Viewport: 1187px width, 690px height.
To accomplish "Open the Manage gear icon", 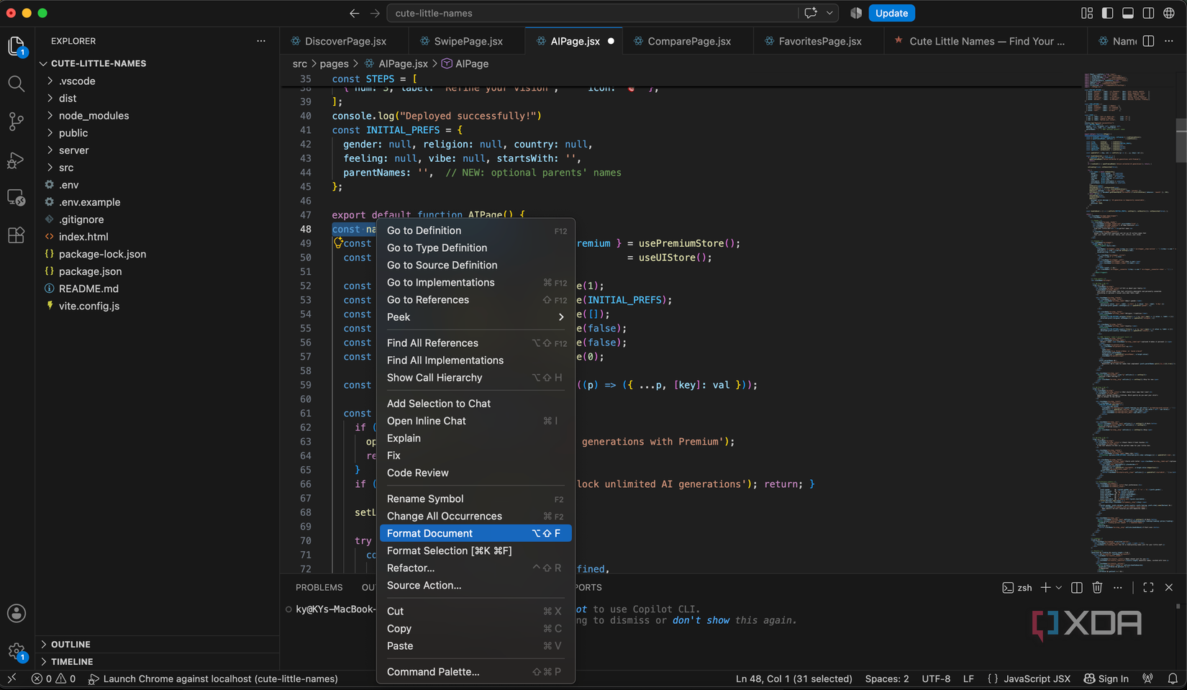I will [x=17, y=652].
